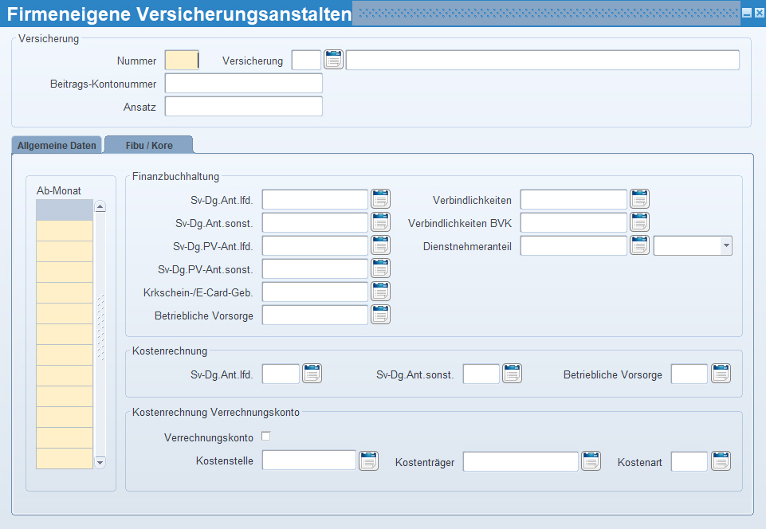Open lookup for Kostenart field
766x529 pixels.
[721, 460]
